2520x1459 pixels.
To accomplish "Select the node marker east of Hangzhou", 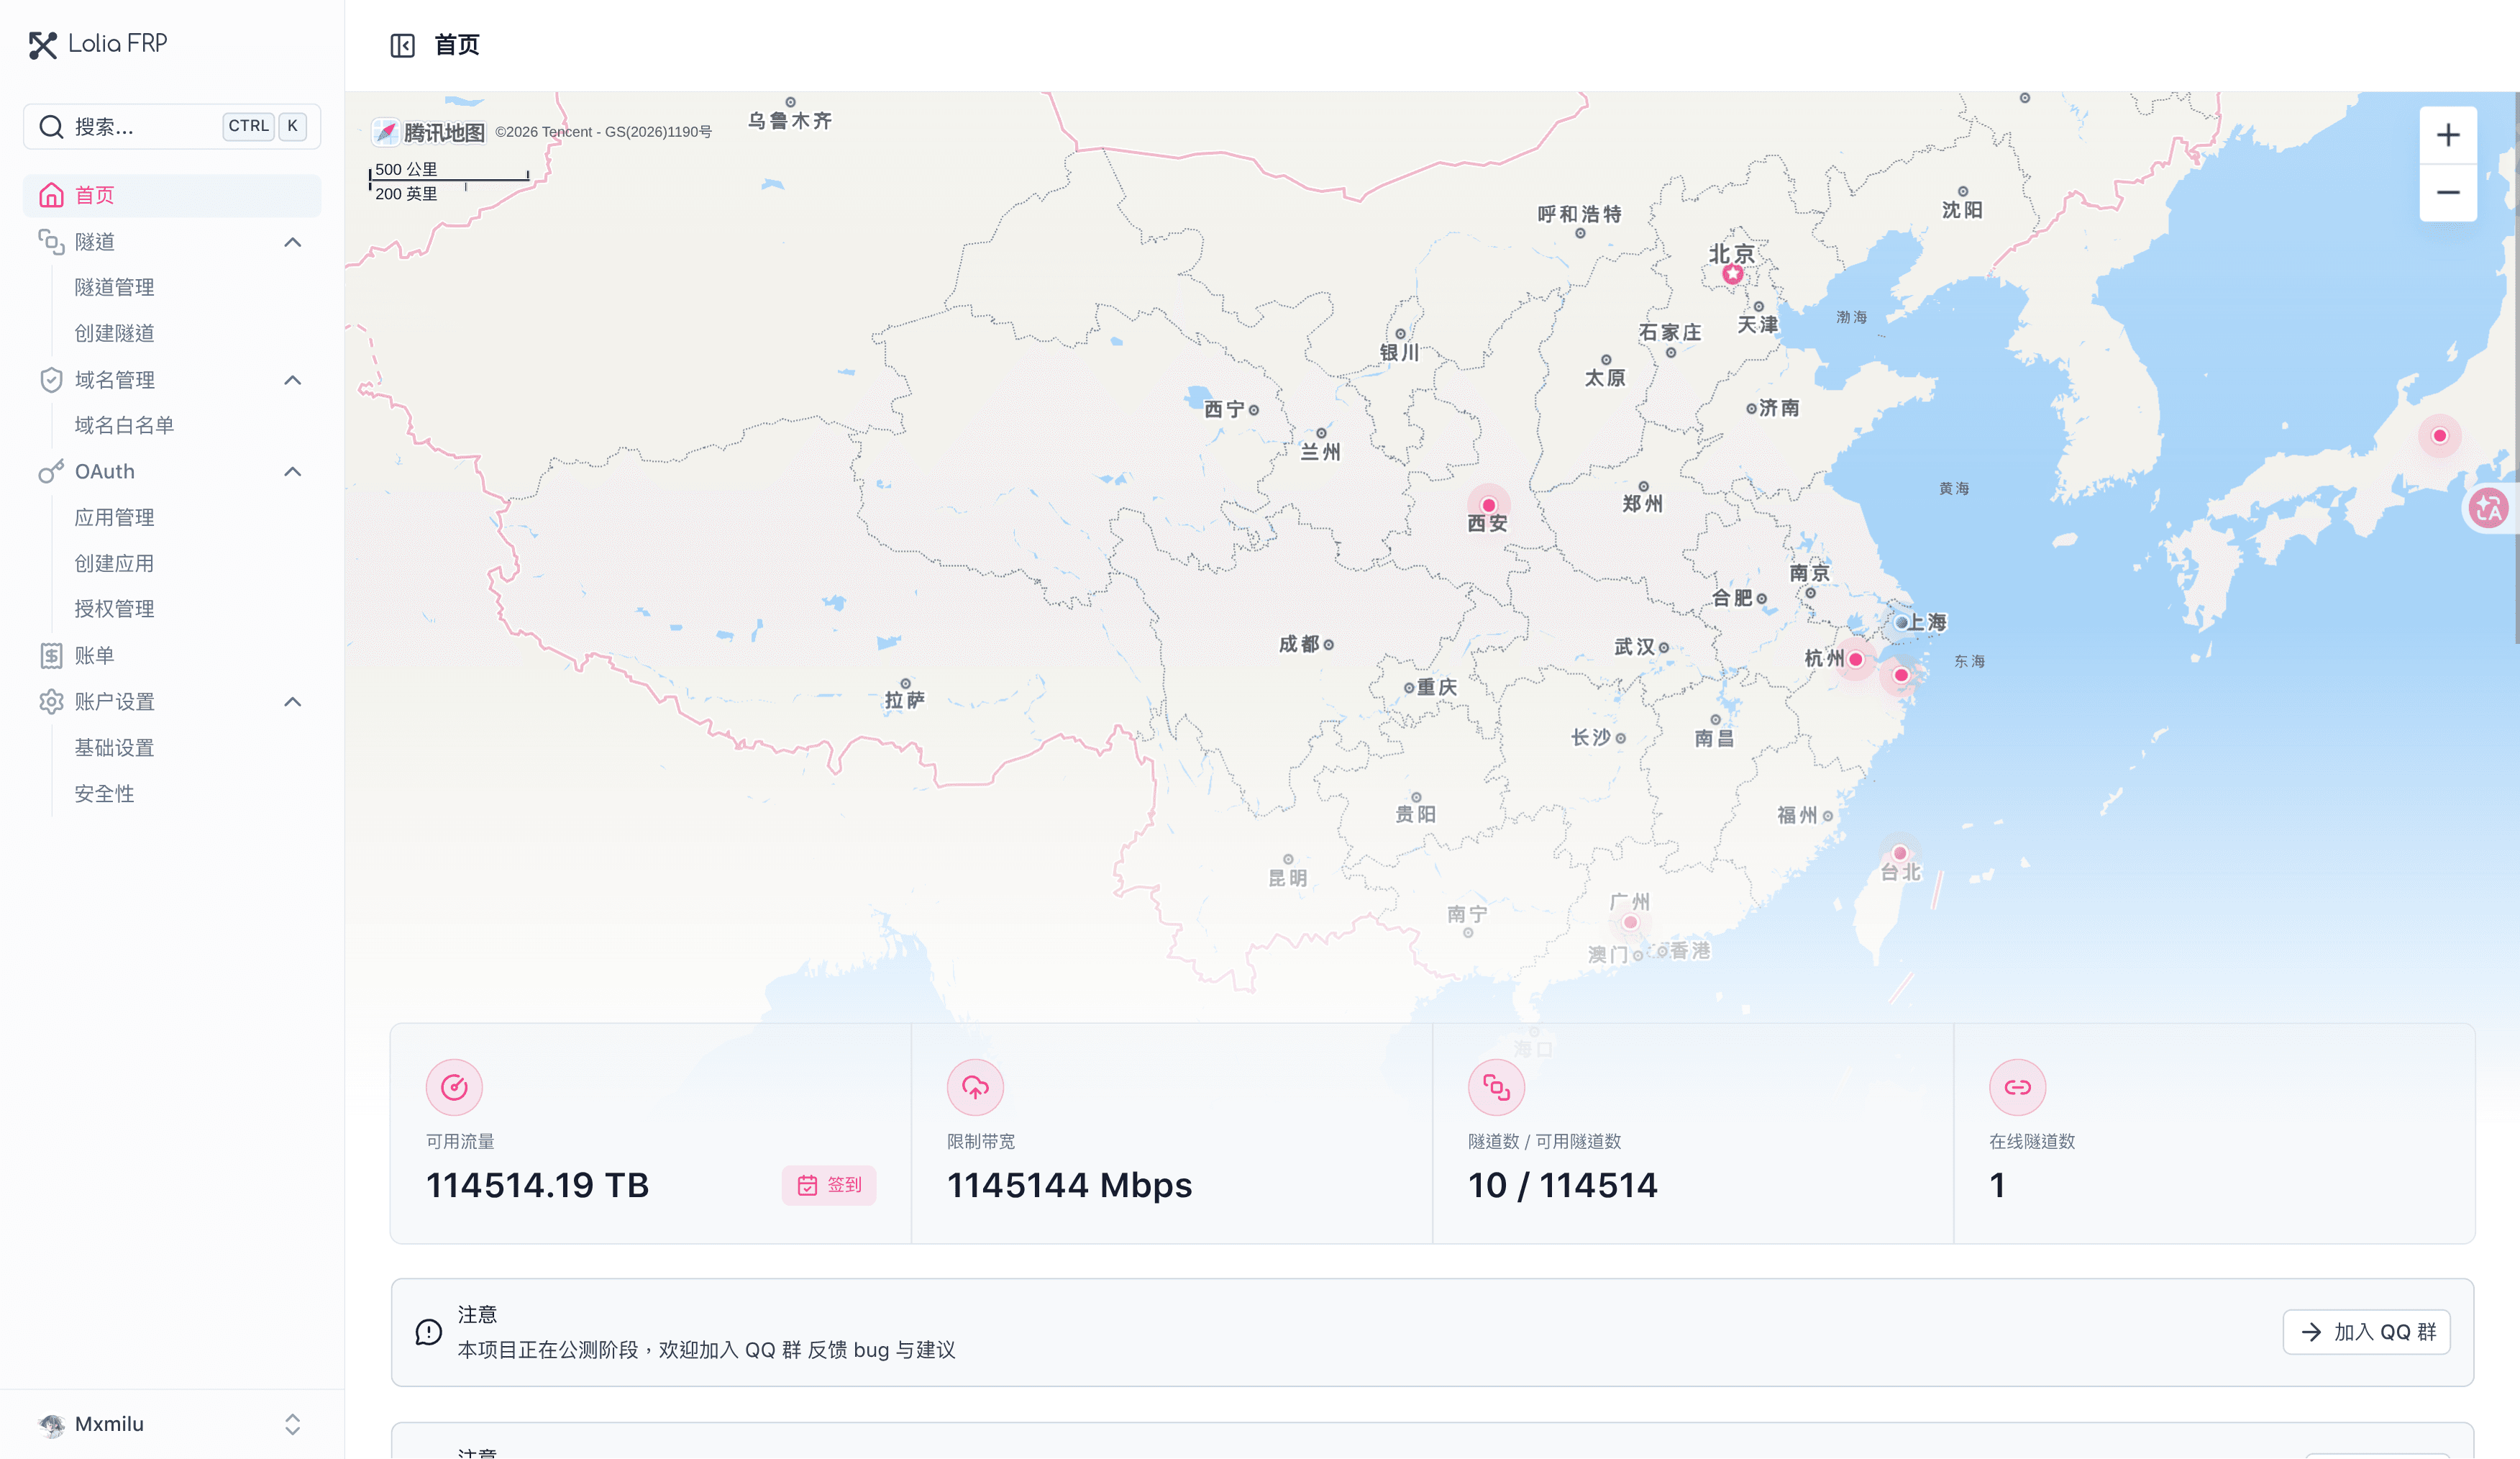I will [1901, 676].
